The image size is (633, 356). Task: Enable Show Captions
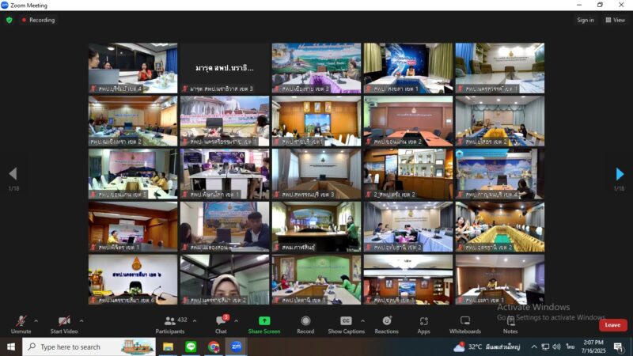[x=346, y=321]
